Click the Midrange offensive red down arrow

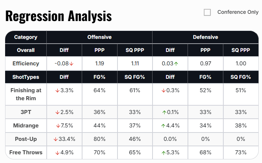pyautogui.click(x=58, y=126)
